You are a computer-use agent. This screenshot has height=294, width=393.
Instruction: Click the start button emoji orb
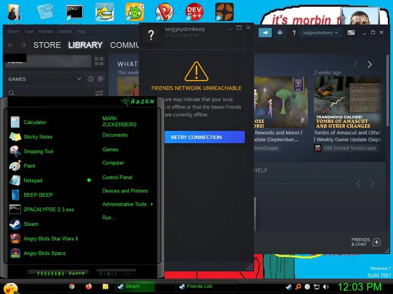10,288
